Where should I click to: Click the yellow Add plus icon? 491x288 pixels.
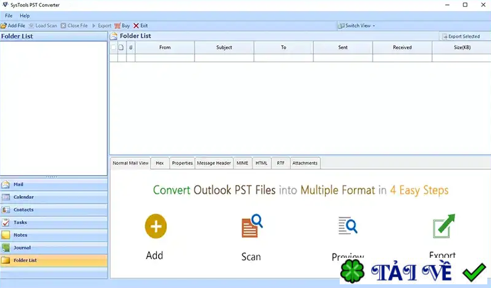pos(156,226)
